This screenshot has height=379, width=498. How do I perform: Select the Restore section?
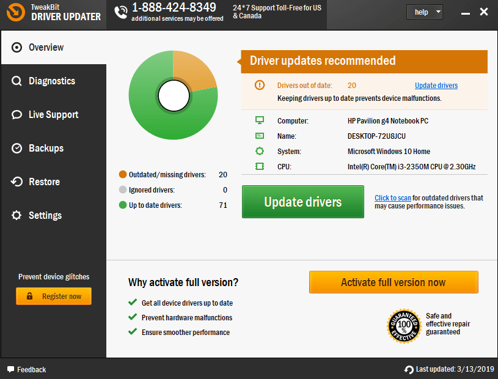[54, 182]
